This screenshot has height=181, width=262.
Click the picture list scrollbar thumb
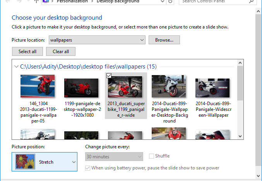240,83
